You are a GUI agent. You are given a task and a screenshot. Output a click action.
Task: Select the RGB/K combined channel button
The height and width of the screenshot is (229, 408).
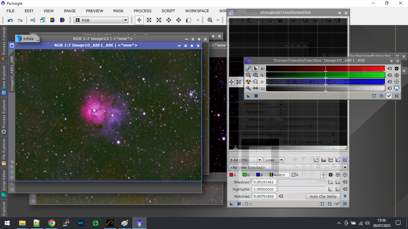(279, 175)
